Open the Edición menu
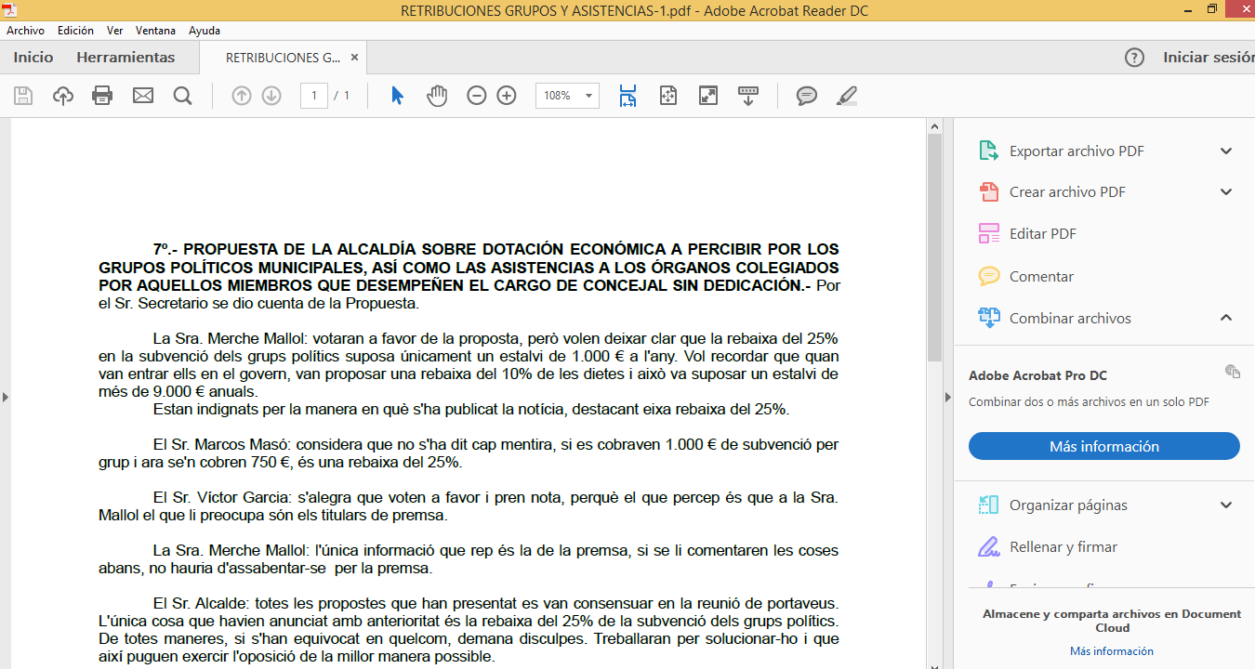The height and width of the screenshot is (669, 1255). tap(75, 31)
